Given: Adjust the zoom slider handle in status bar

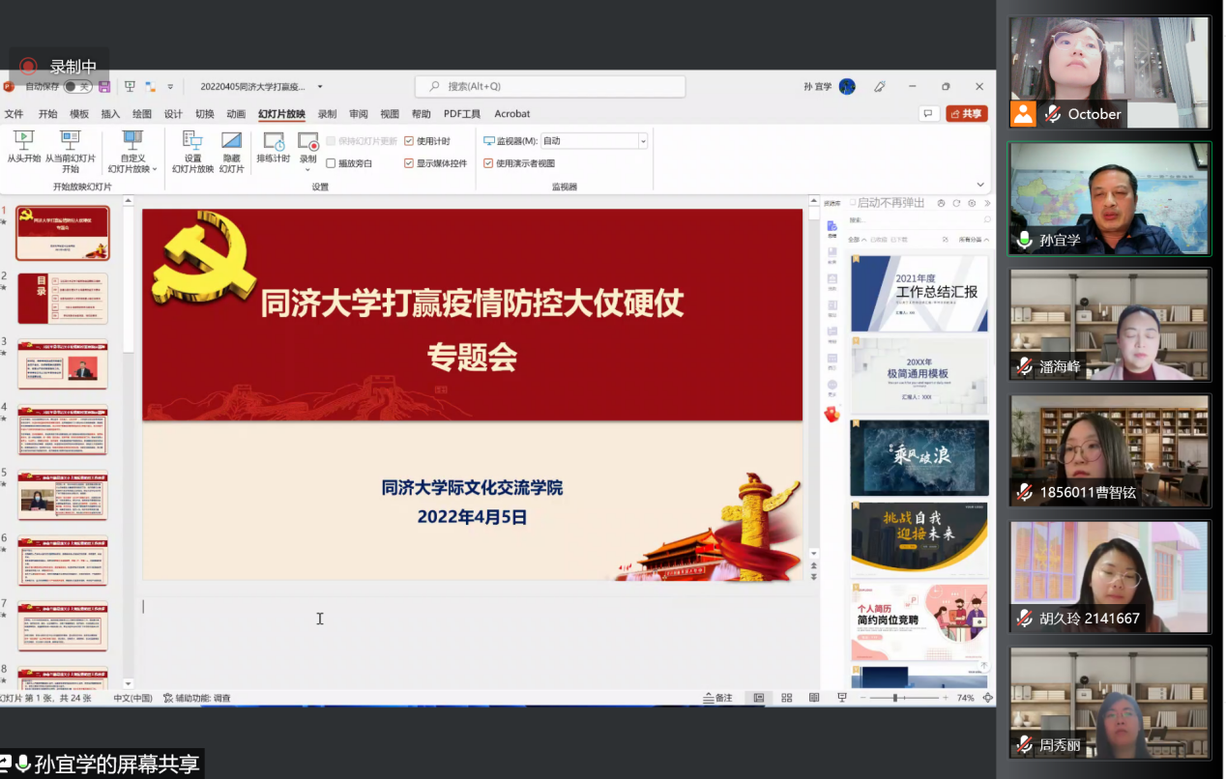Looking at the screenshot, I should (895, 698).
